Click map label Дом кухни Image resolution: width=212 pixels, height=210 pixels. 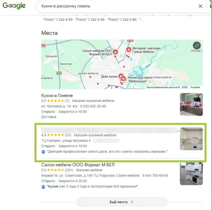109,77
